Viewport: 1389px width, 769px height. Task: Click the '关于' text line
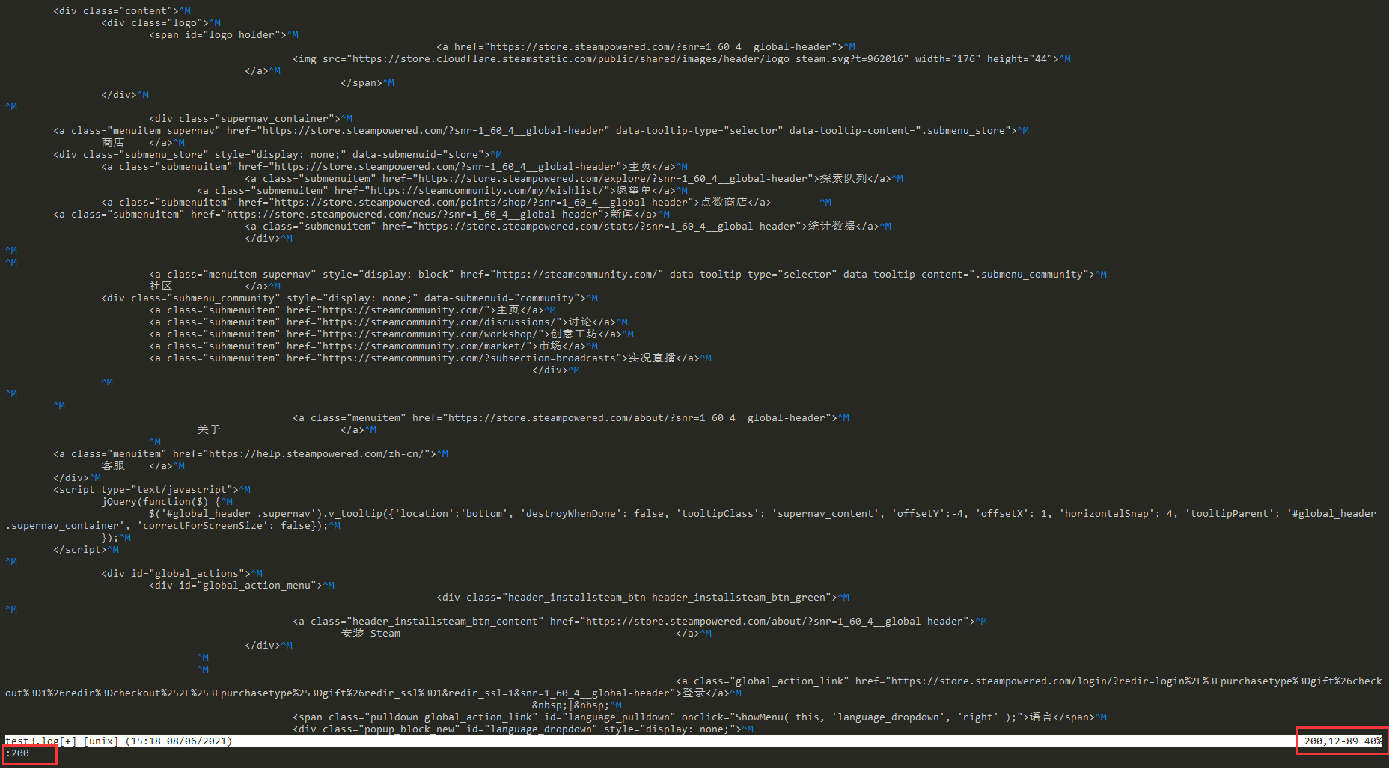287,429
